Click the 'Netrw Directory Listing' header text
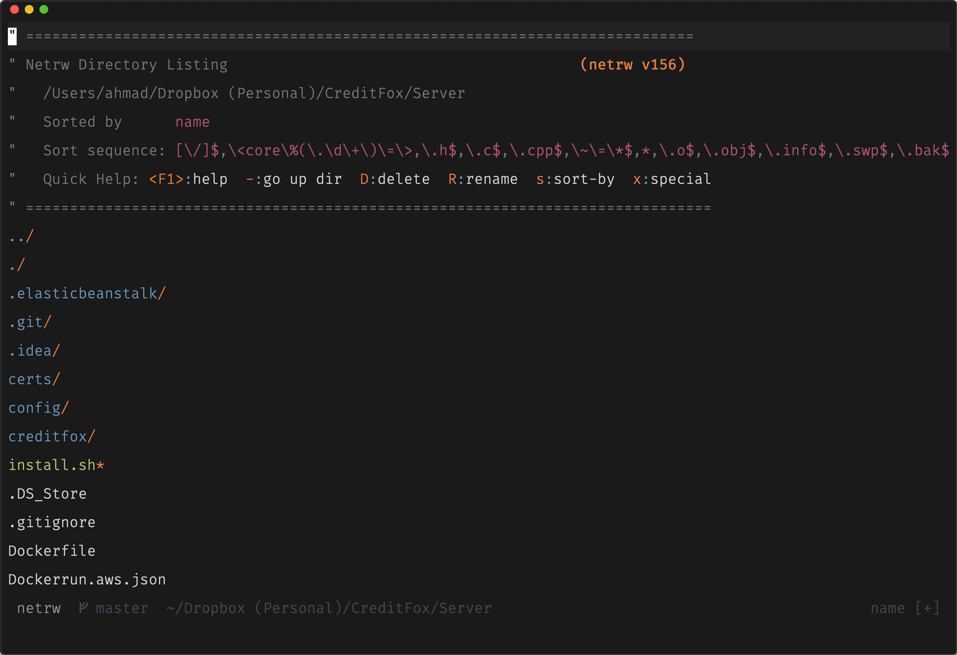The image size is (957, 655). [x=127, y=65]
